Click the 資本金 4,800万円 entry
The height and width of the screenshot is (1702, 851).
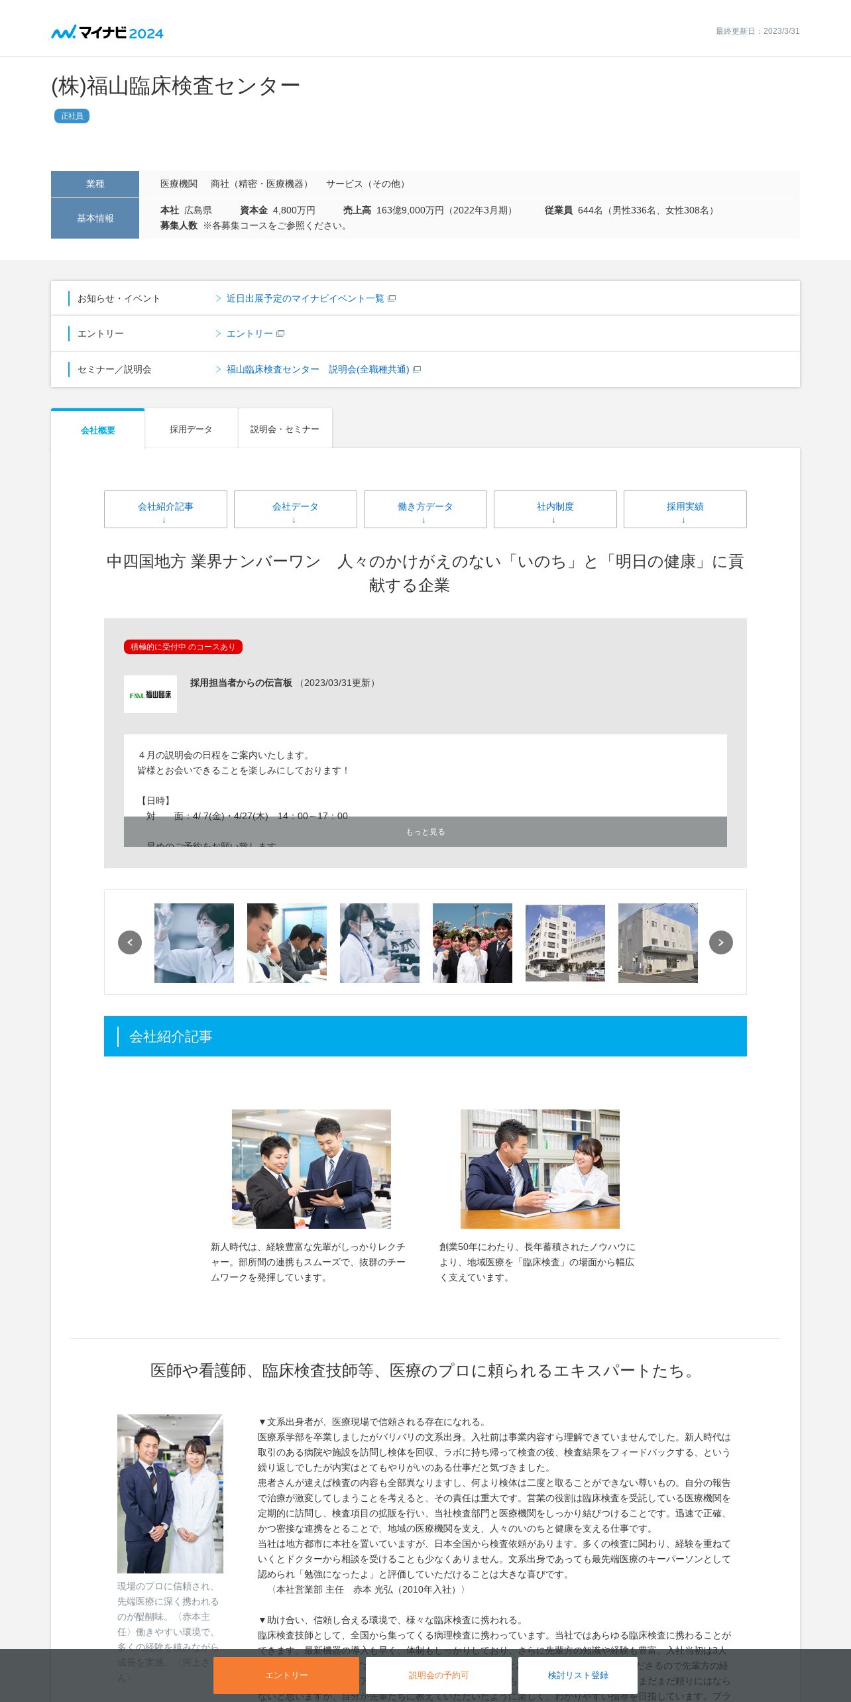[x=278, y=210]
